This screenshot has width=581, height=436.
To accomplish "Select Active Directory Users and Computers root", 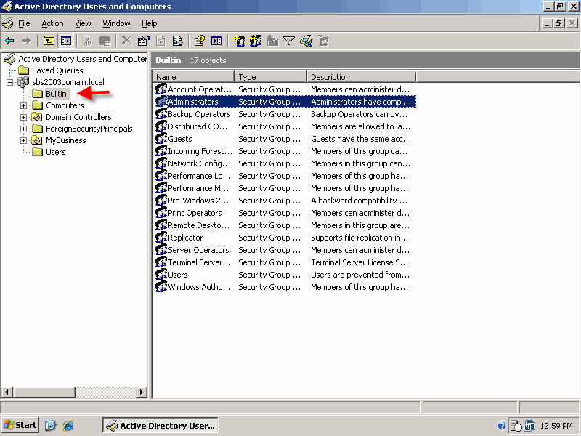I will click(83, 59).
